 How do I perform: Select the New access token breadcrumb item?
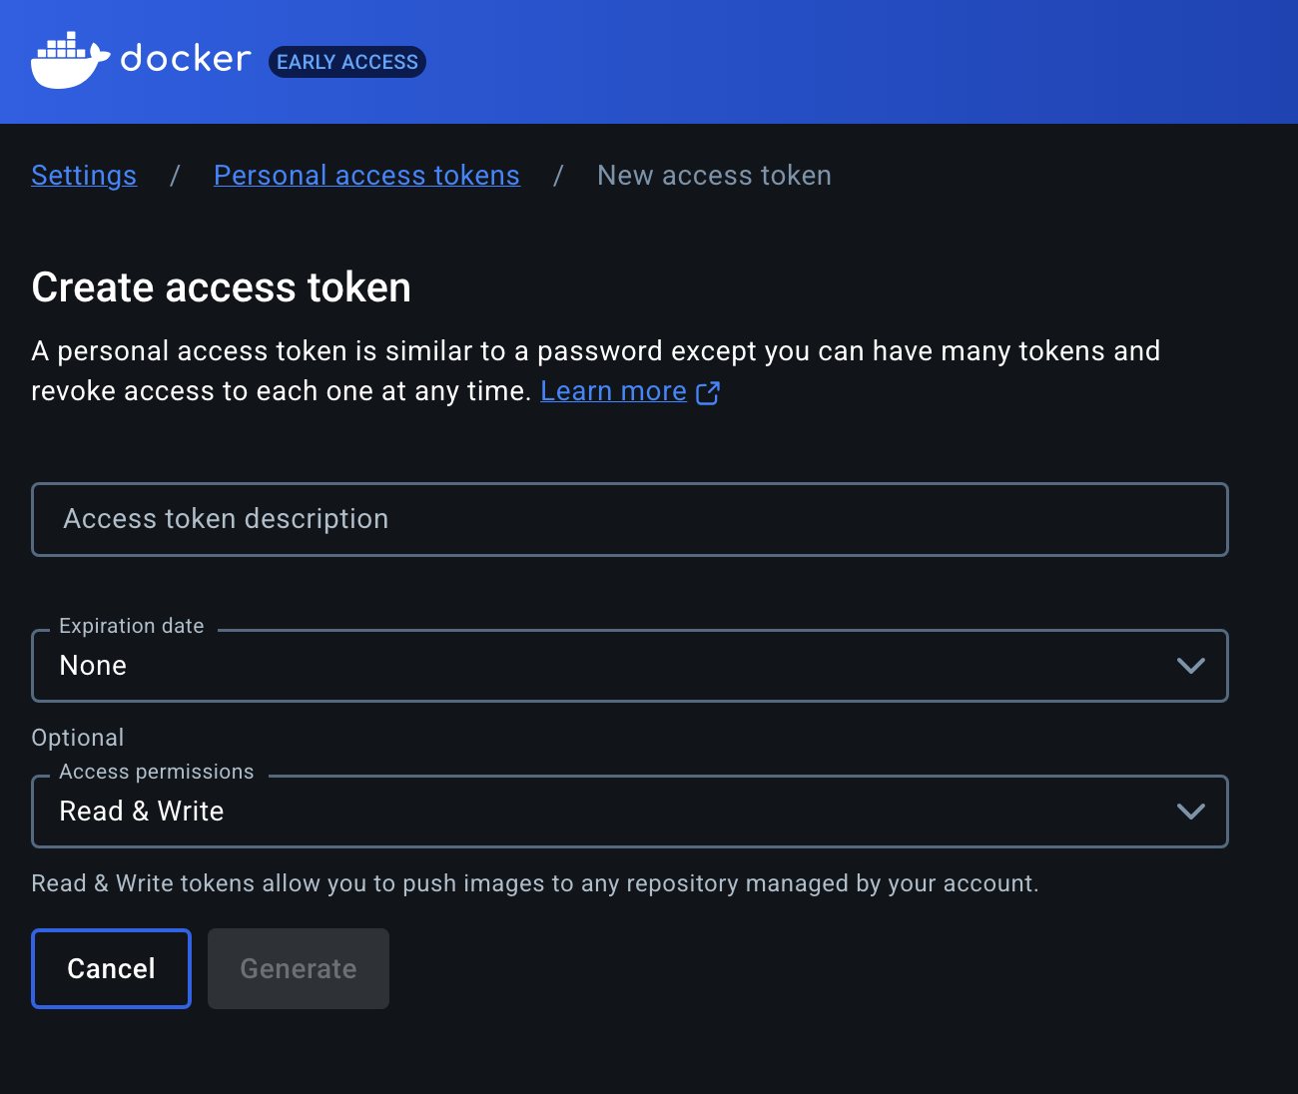714,175
